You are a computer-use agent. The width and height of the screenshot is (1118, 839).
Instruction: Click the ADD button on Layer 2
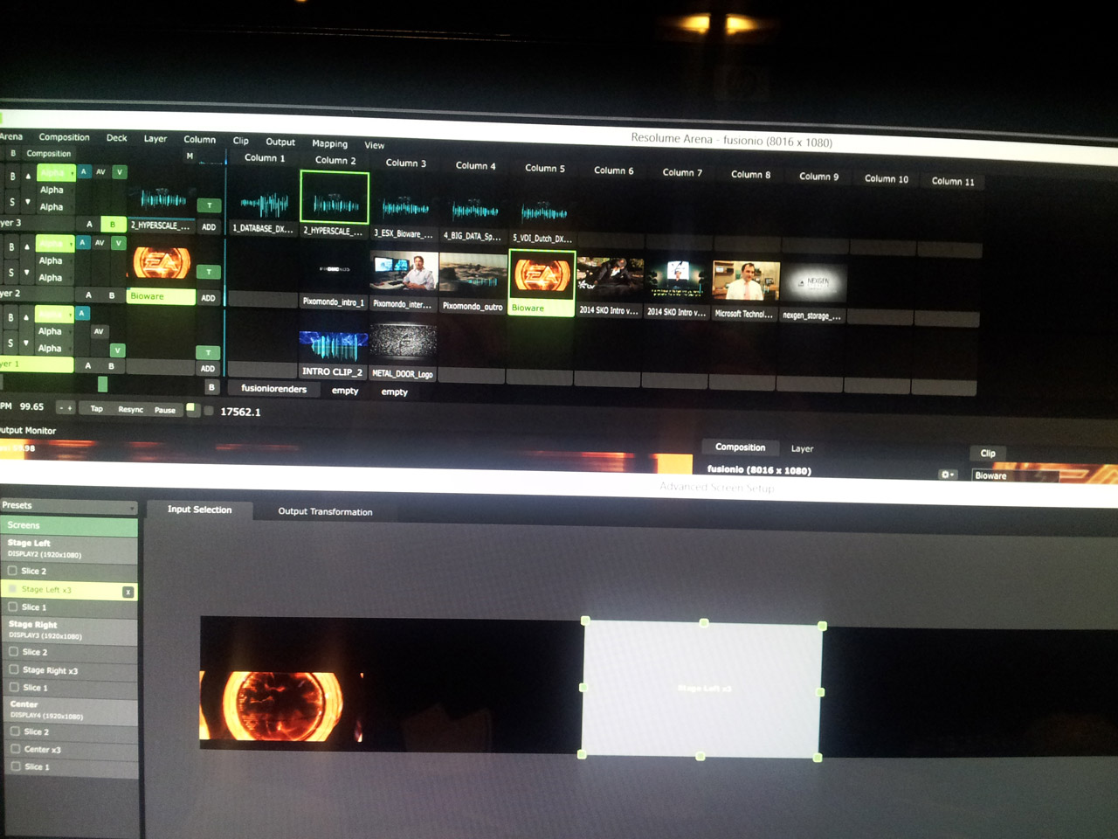pyautogui.click(x=208, y=298)
